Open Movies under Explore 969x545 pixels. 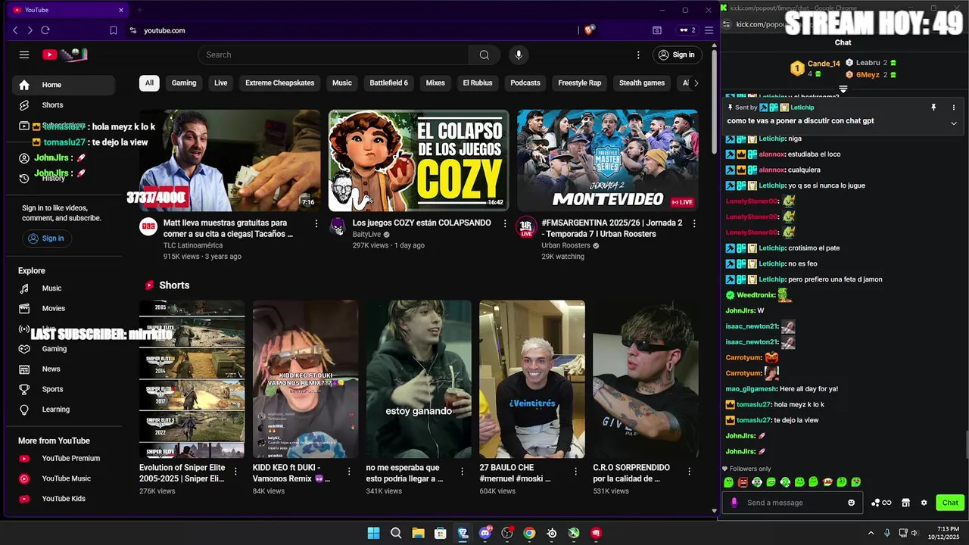click(64, 309)
